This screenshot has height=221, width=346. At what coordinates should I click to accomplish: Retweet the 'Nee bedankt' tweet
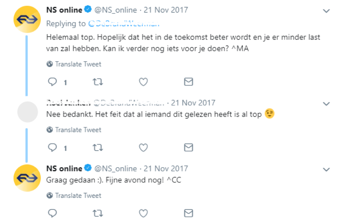pos(98,148)
